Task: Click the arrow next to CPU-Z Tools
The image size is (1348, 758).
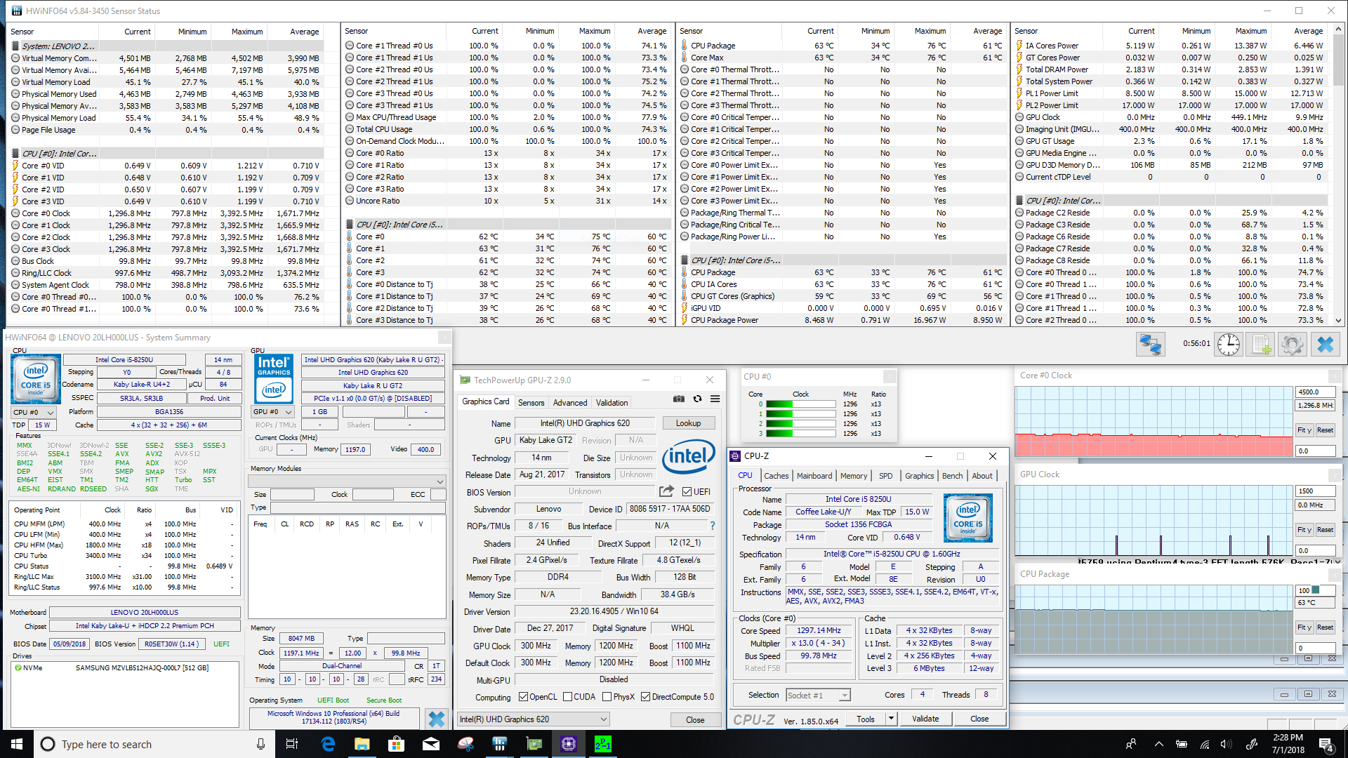Action: click(891, 719)
